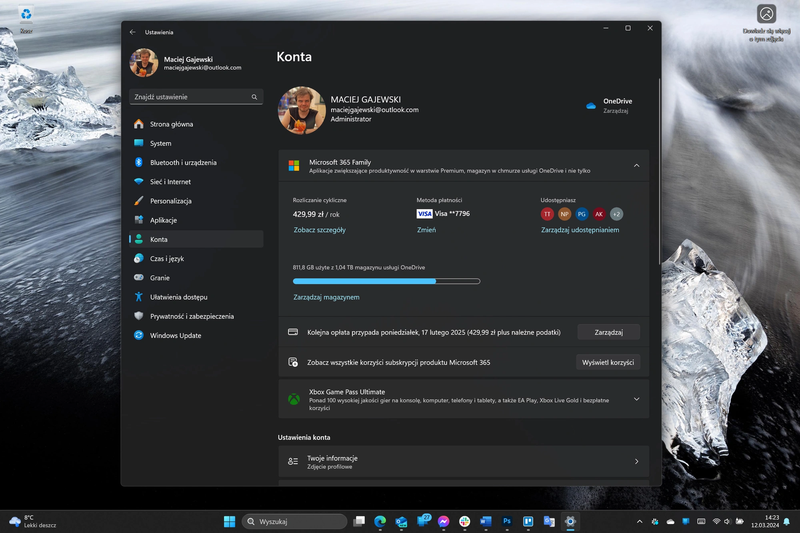Image resolution: width=800 pixels, height=533 pixels.
Task: Click the large profile photo in Konta
Action: click(x=302, y=110)
